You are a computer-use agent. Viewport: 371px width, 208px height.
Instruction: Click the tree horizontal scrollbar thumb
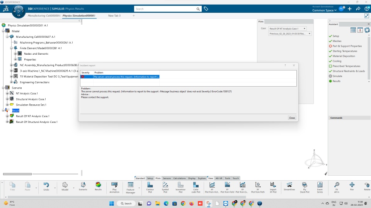(x=17, y=174)
